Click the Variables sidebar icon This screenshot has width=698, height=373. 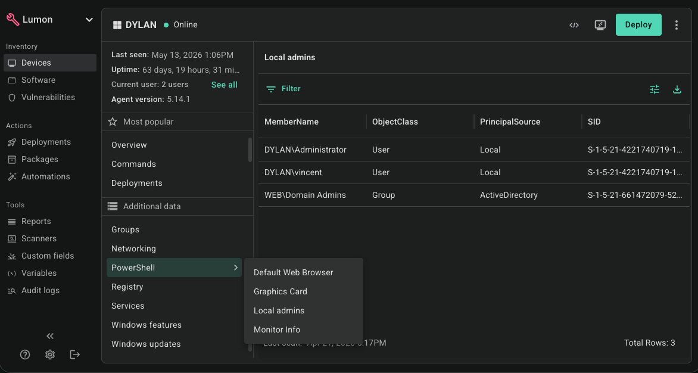[x=12, y=273]
